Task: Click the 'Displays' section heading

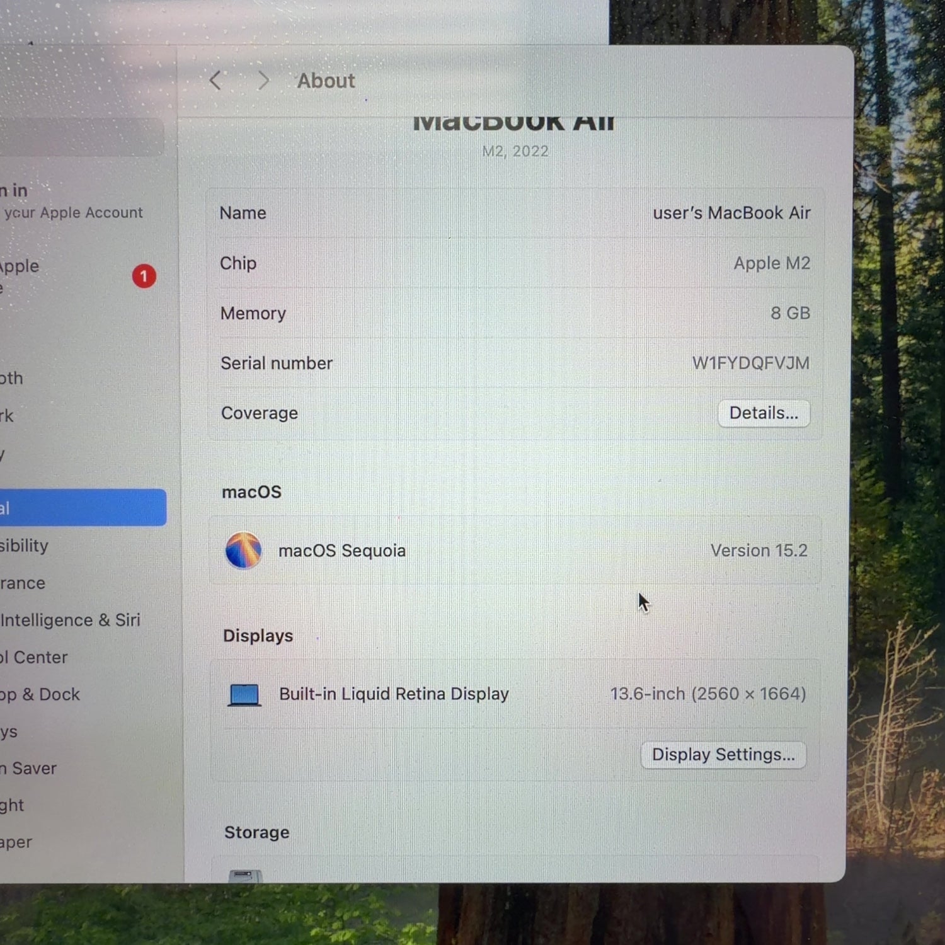Action: (x=258, y=636)
